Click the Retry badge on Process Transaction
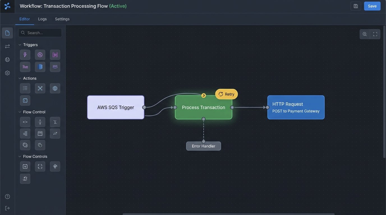386x215 pixels. 226,94
